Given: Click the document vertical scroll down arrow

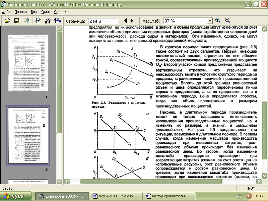Looking at the screenshot, I should 265,176.
